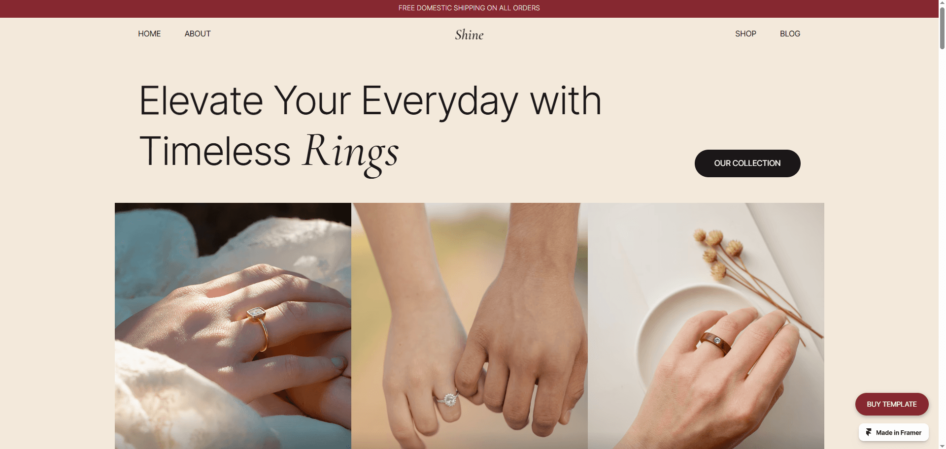Click the italic Rings word in headline

click(x=350, y=153)
